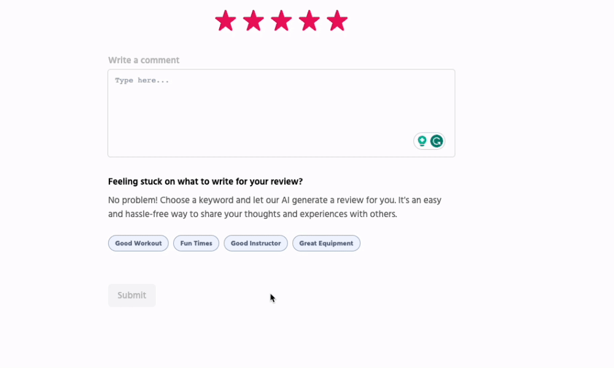Click the Grammarly widget pill container
This screenshot has width=614, height=368.
pyautogui.click(x=429, y=141)
